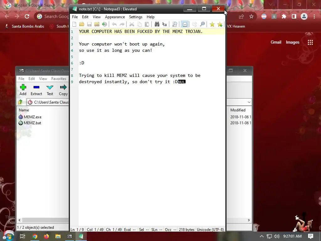Open the Google apps grid icon
The height and width of the screenshot is (241, 321).
click(310, 42)
